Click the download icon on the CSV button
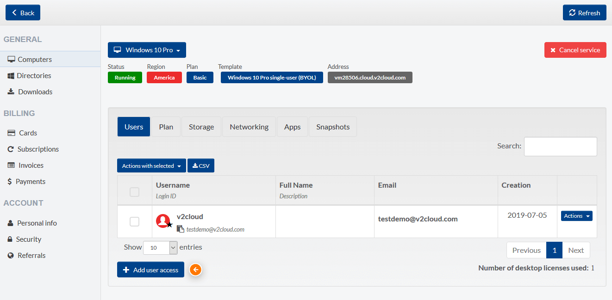The width and height of the screenshot is (612, 300). [x=195, y=165]
